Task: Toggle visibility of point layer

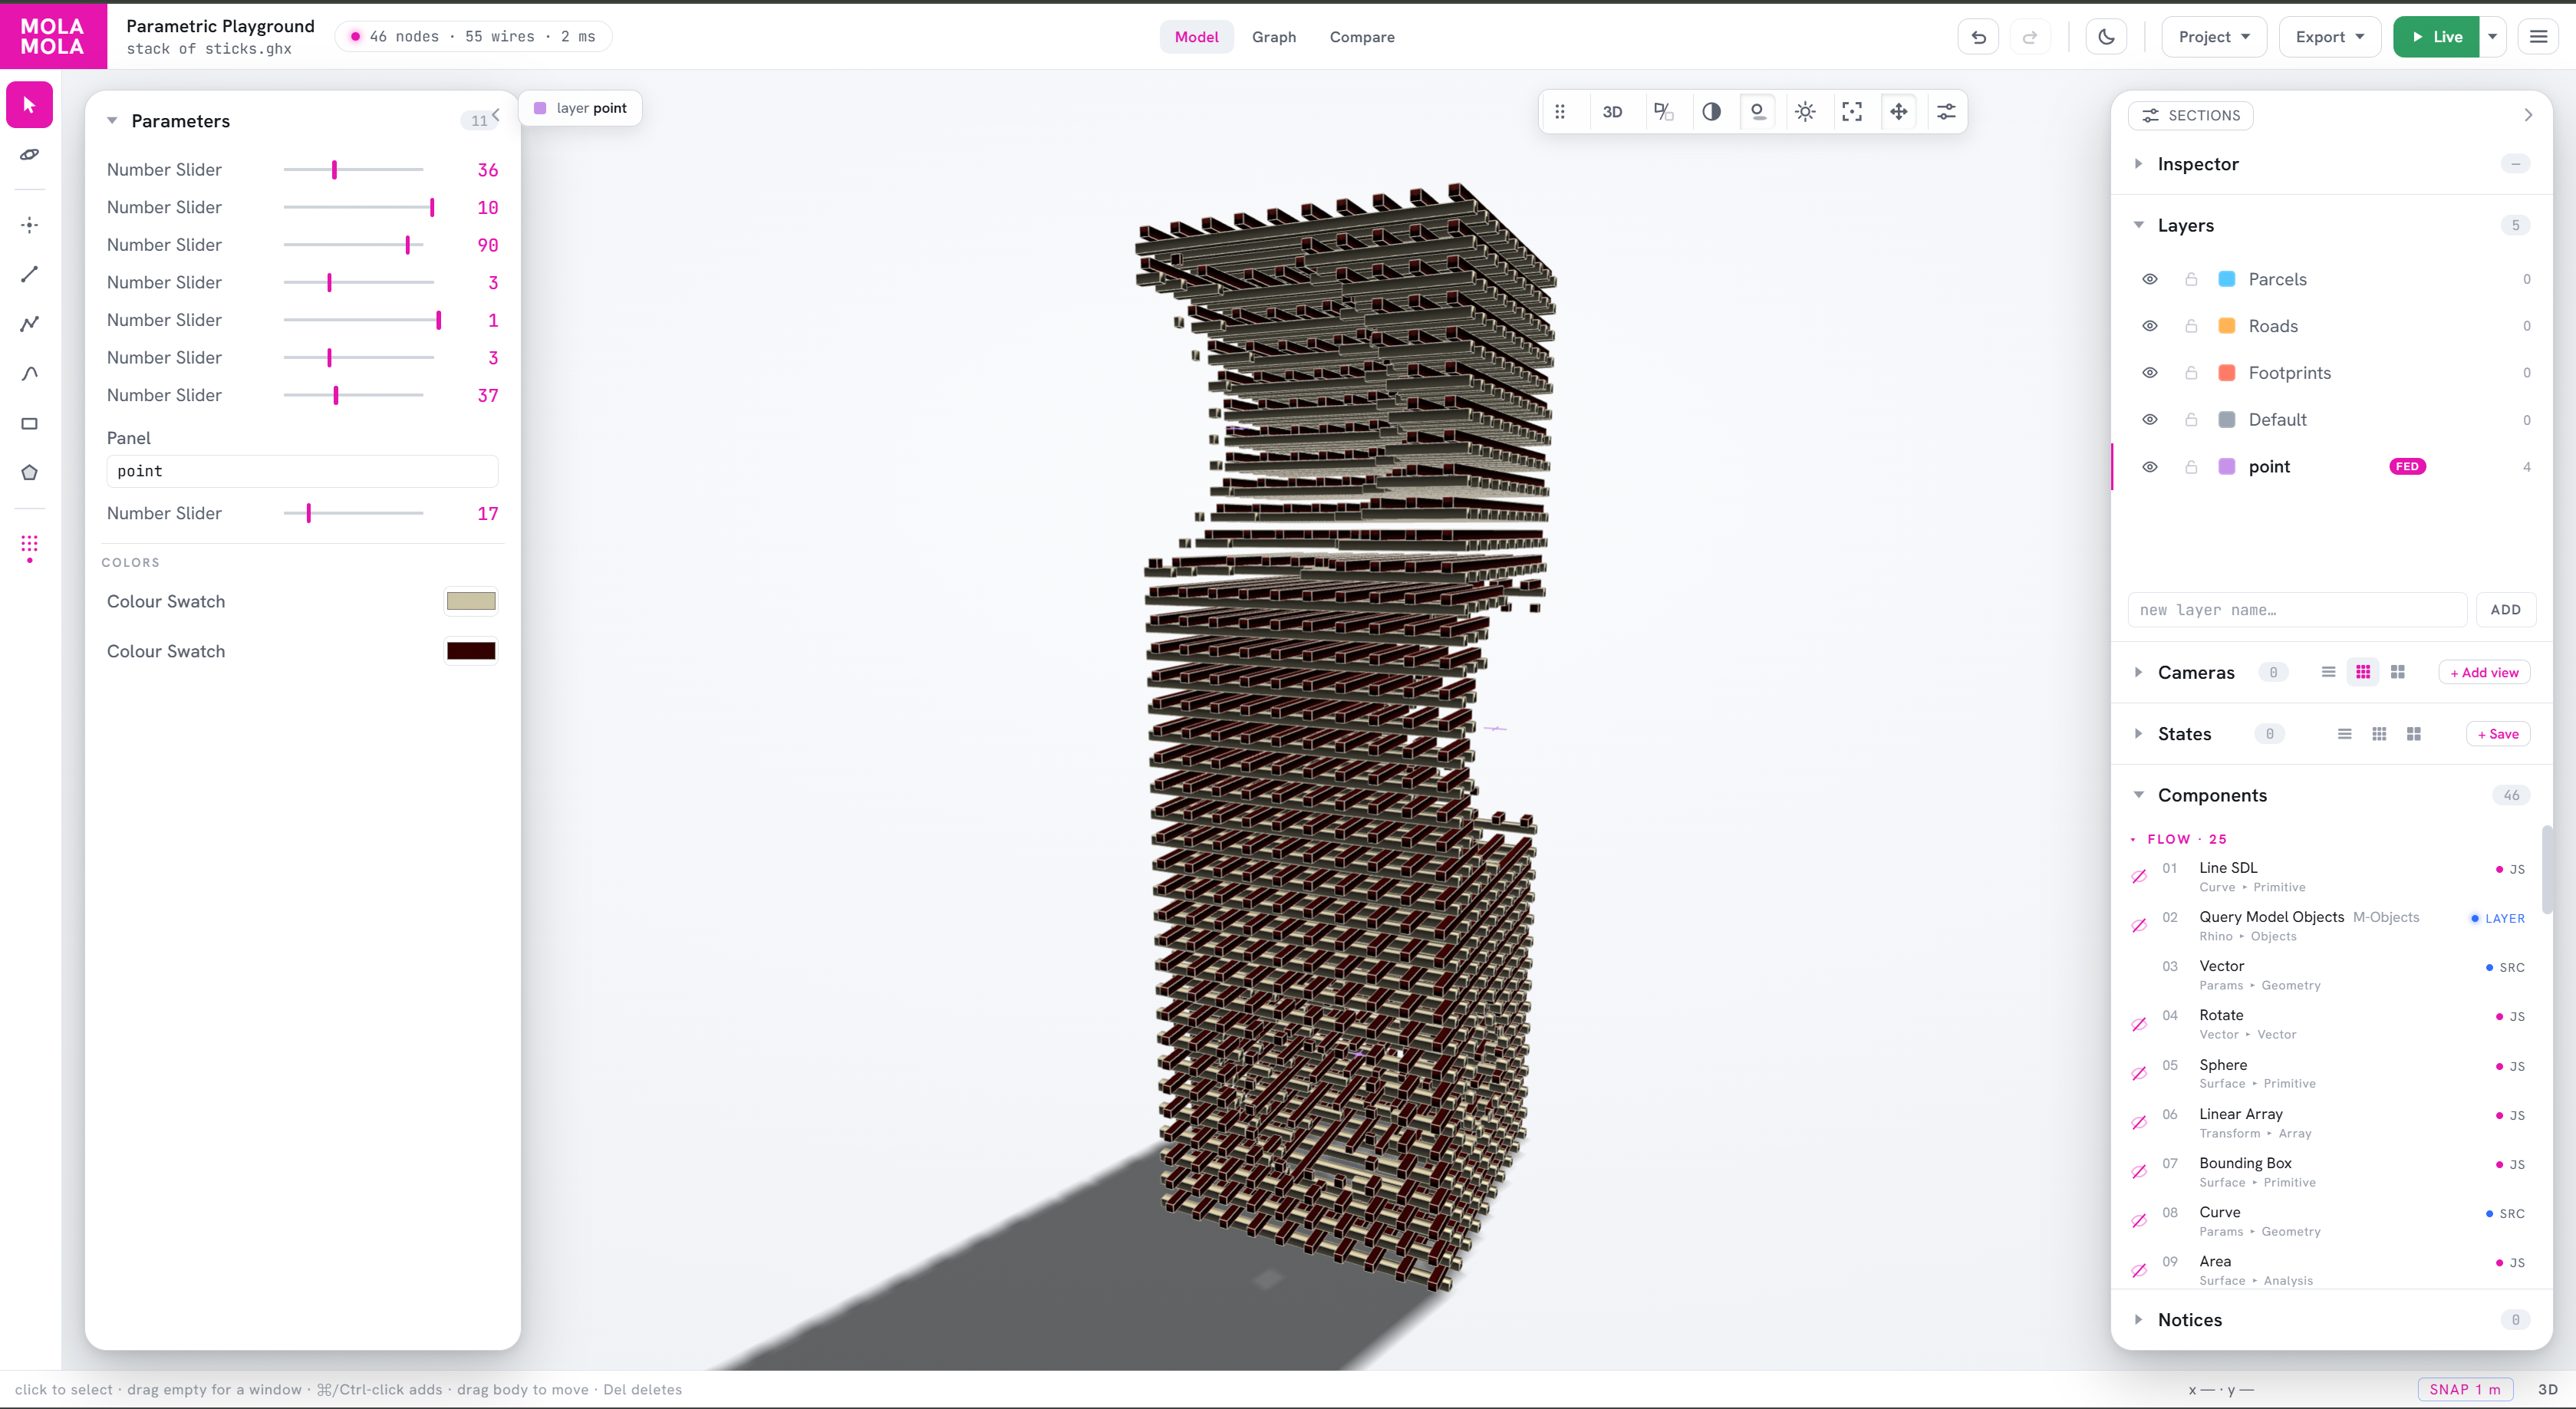Action: [x=2150, y=467]
